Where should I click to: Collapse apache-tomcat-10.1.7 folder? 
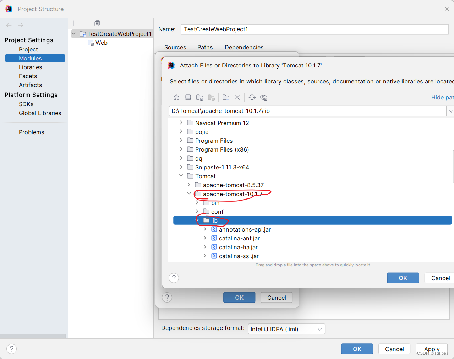(x=189, y=194)
